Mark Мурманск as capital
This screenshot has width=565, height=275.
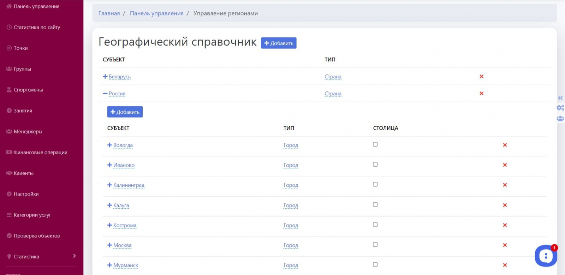[x=375, y=264]
